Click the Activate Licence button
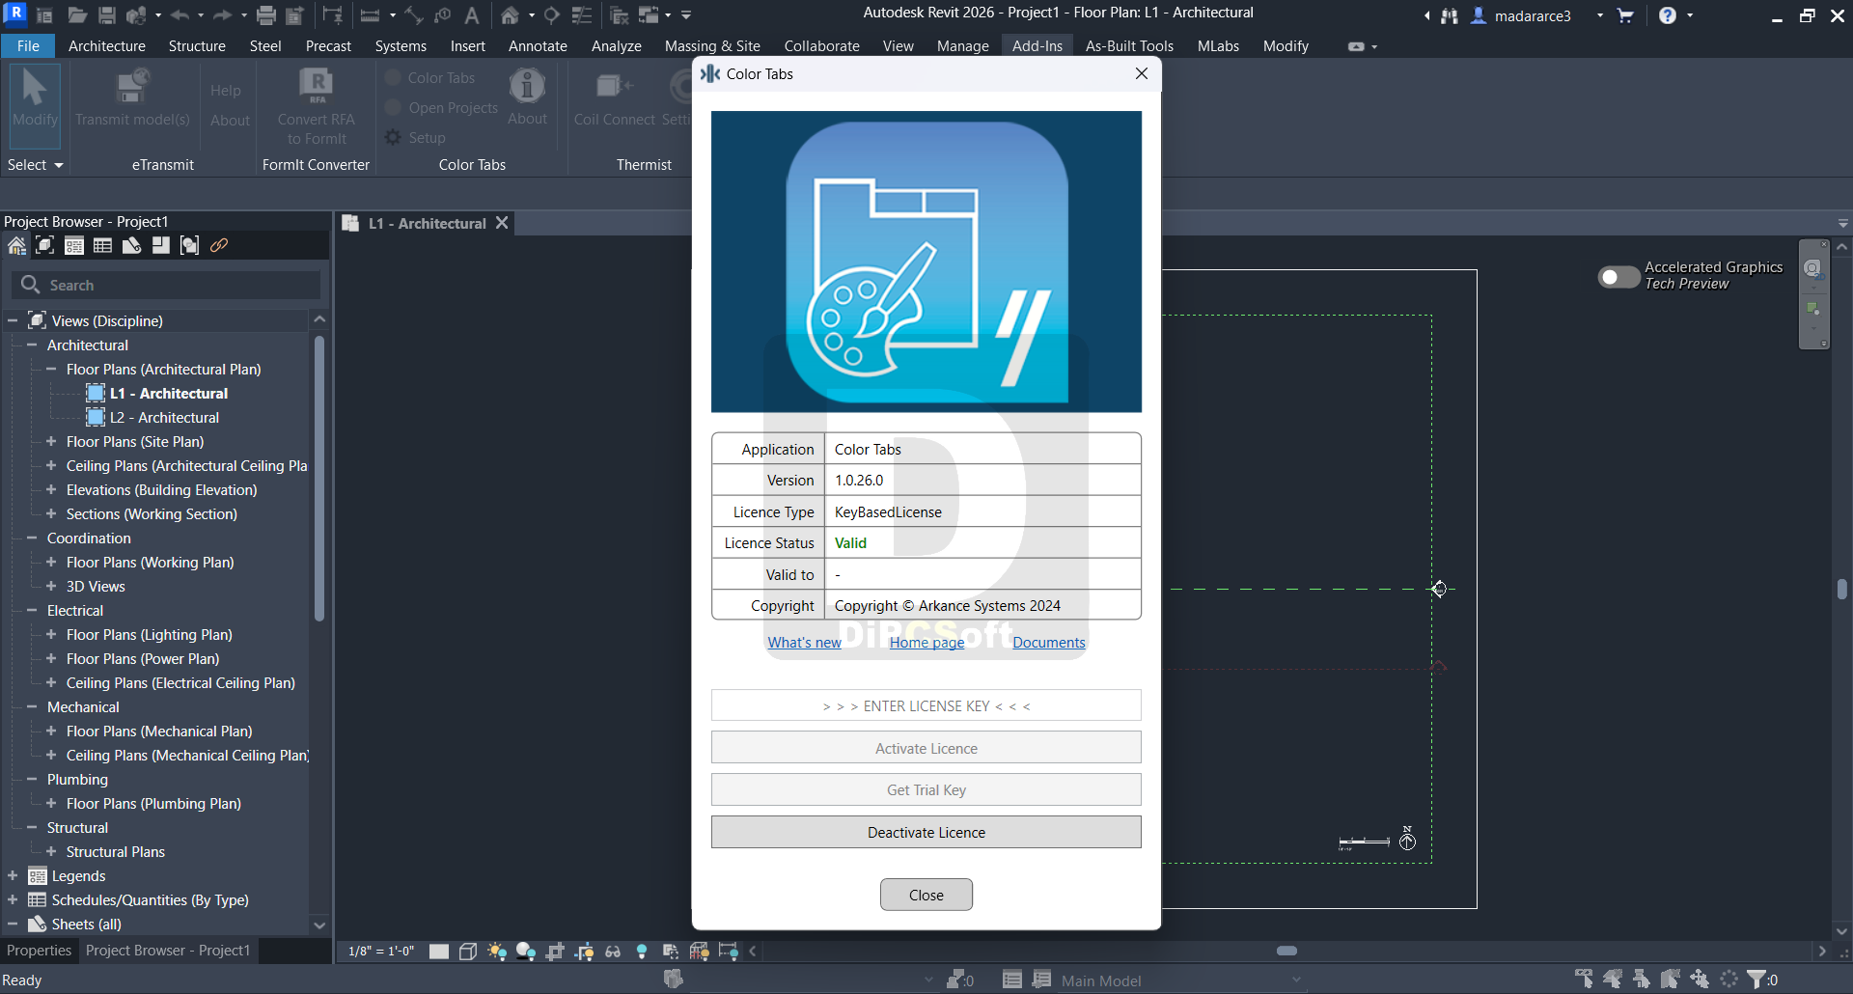 pyautogui.click(x=926, y=748)
